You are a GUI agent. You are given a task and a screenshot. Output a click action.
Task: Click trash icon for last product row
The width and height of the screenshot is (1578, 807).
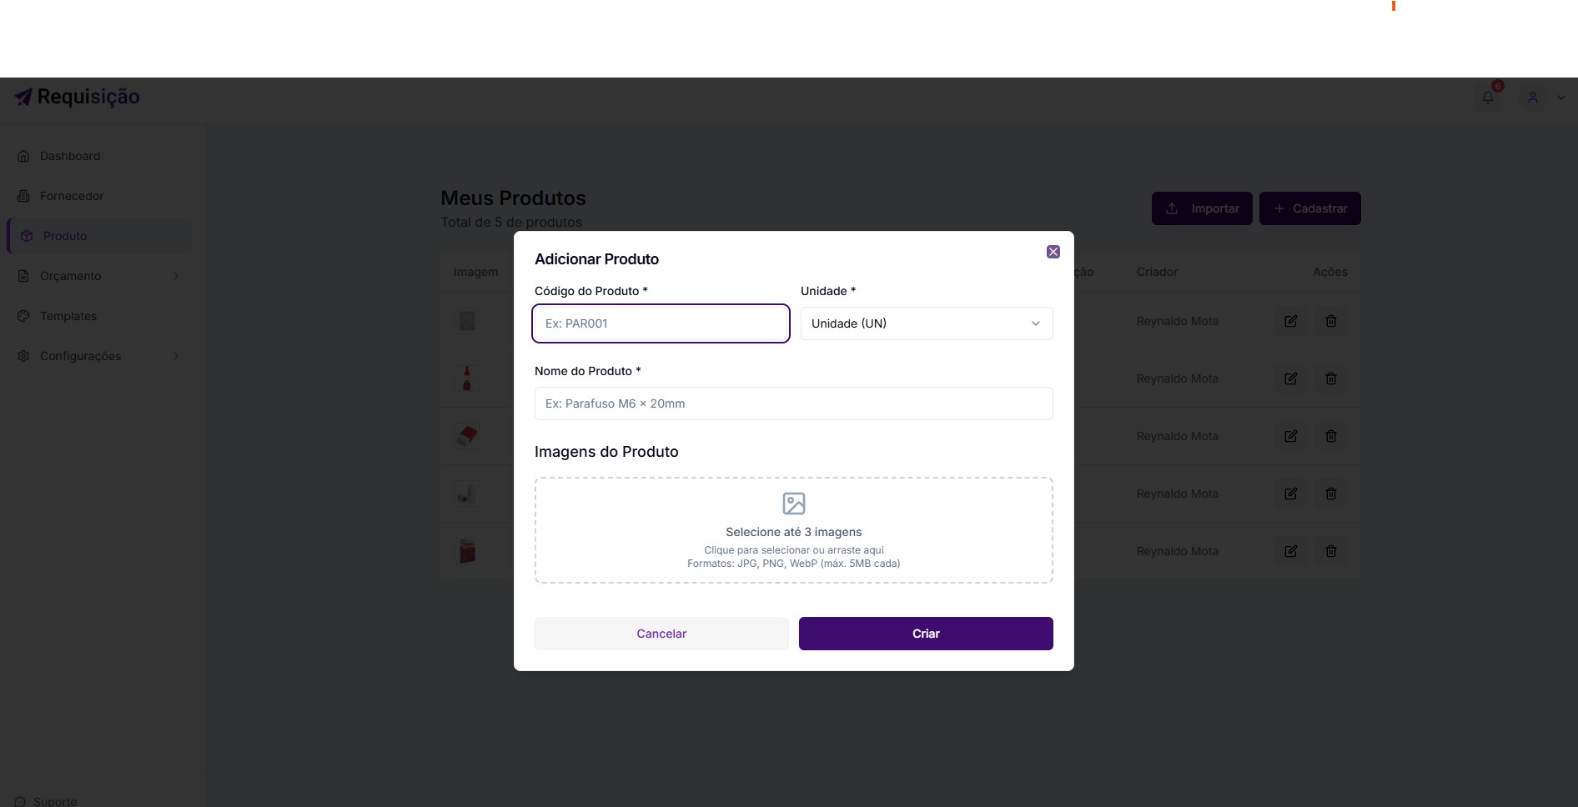[1331, 551]
